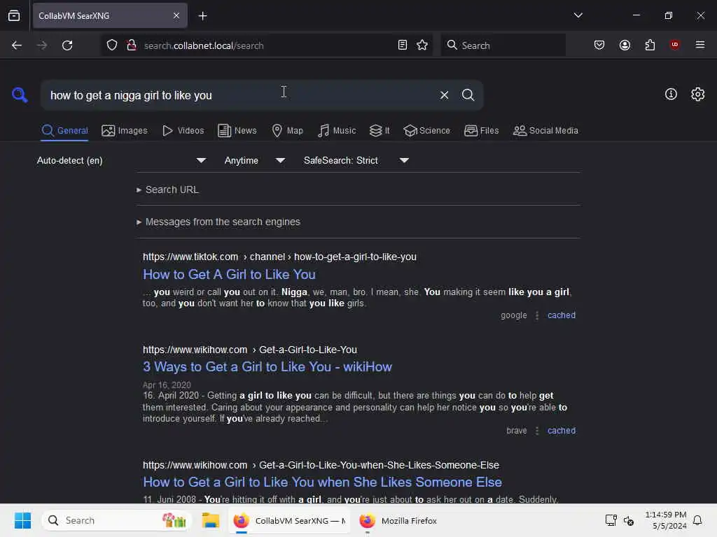Image resolution: width=717 pixels, height=537 pixels.
Task: Open cached link for the google result
Action: coord(561,315)
